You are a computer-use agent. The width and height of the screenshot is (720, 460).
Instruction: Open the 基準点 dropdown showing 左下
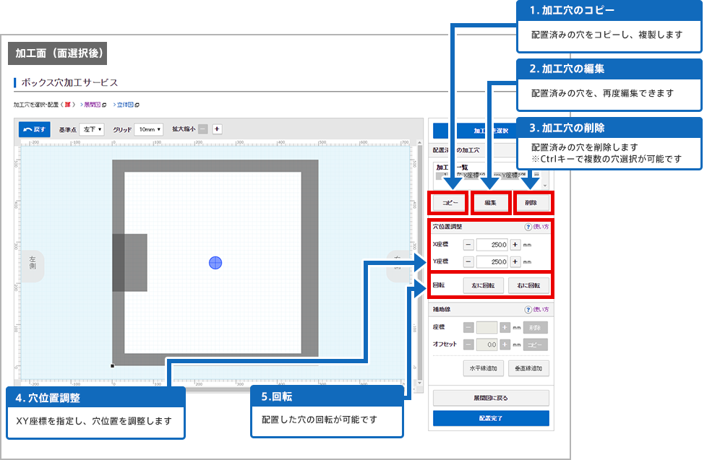click(x=93, y=129)
